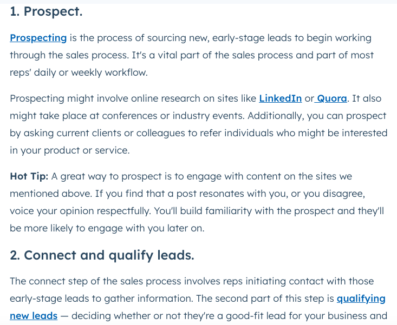Click the text "in your product or service."
The image size is (397, 325).
[69, 150]
